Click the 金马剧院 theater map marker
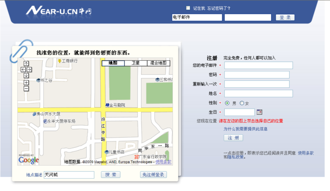Viewport: 330px width, 191px height. tap(107, 105)
